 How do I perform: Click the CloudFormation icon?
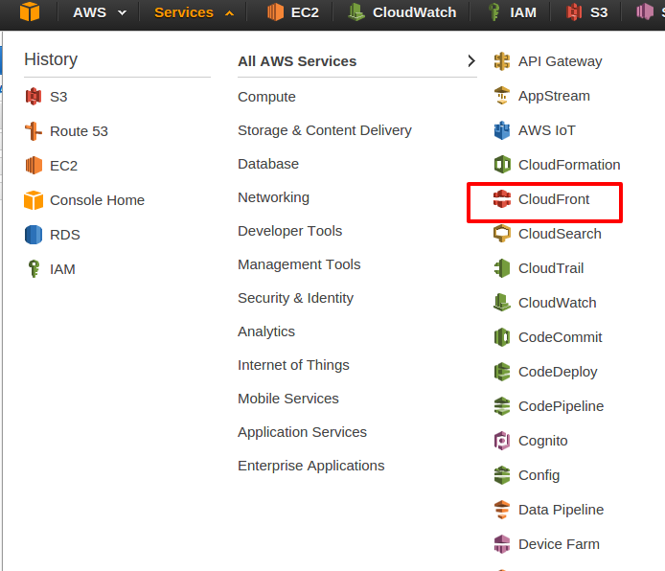tap(502, 165)
